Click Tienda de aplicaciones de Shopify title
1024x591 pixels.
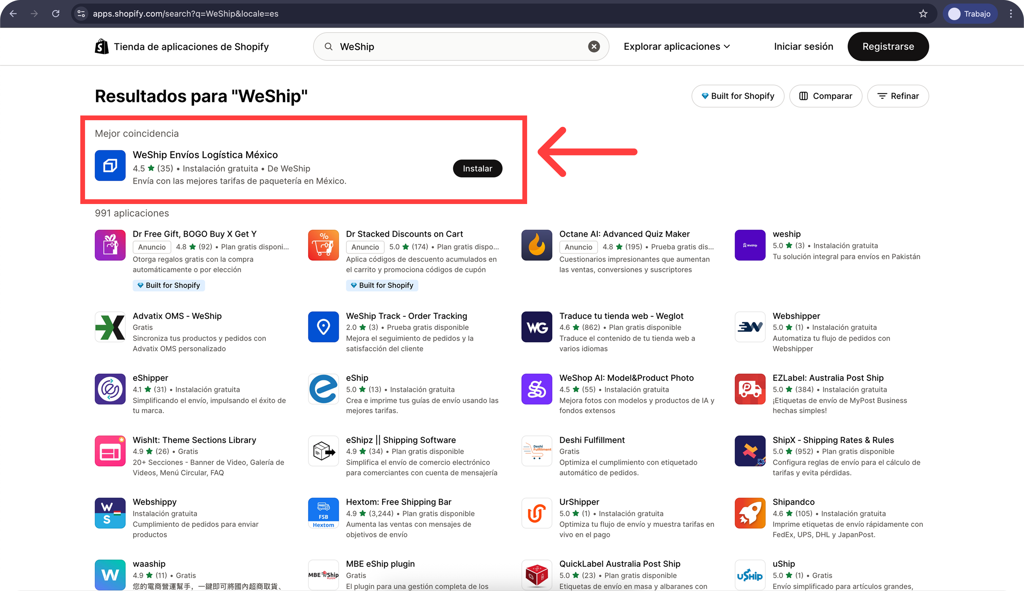point(191,47)
